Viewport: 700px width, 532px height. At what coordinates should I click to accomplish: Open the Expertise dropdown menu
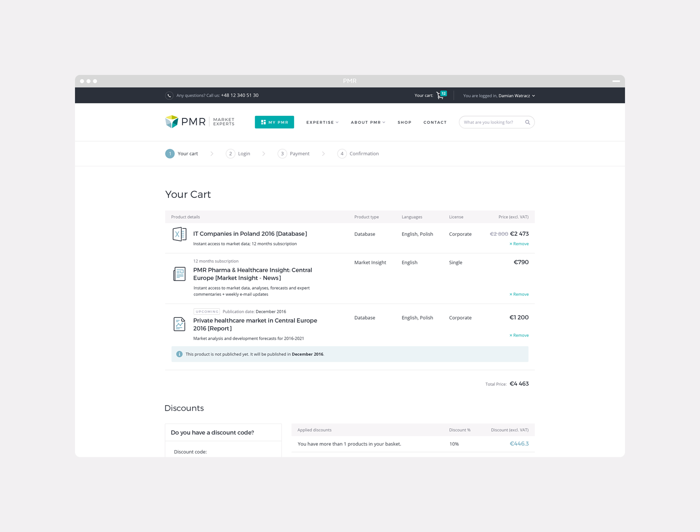click(x=322, y=122)
